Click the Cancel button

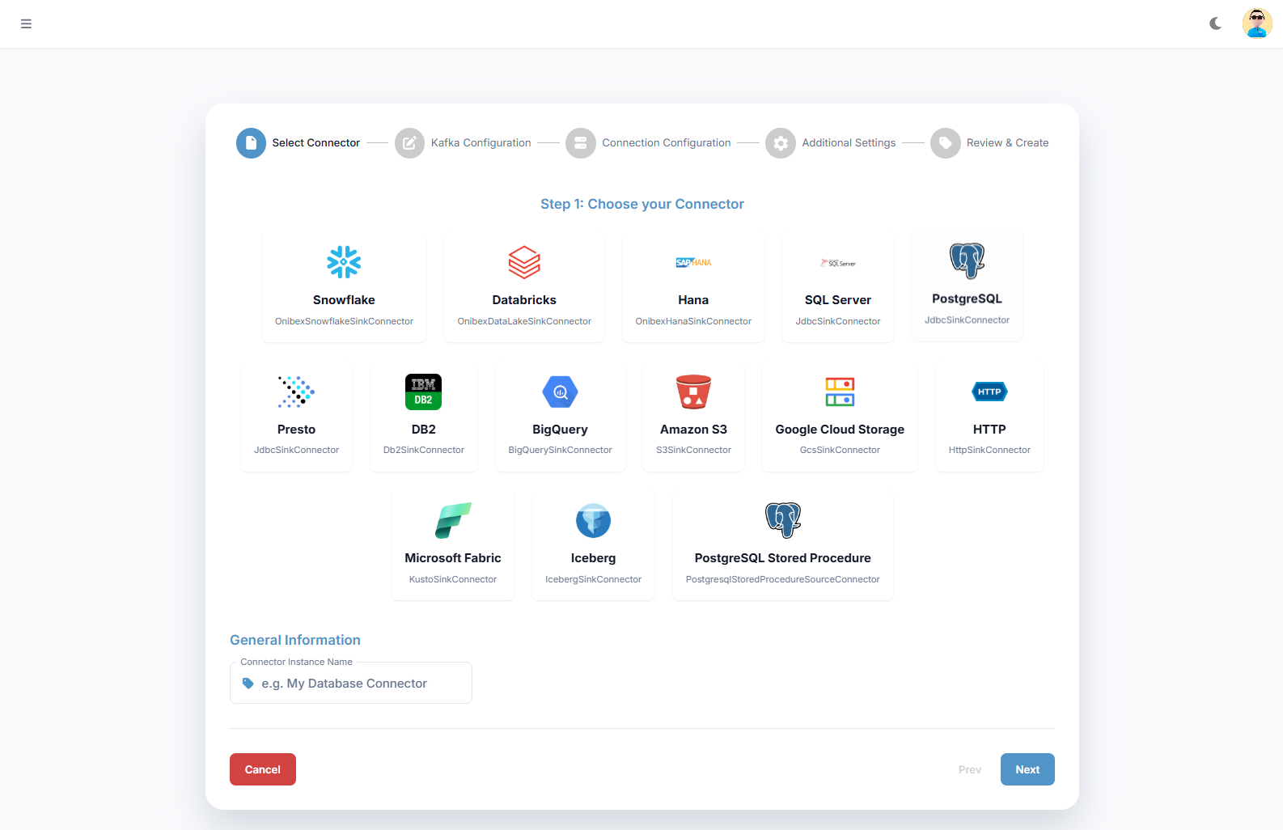(263, 769)
